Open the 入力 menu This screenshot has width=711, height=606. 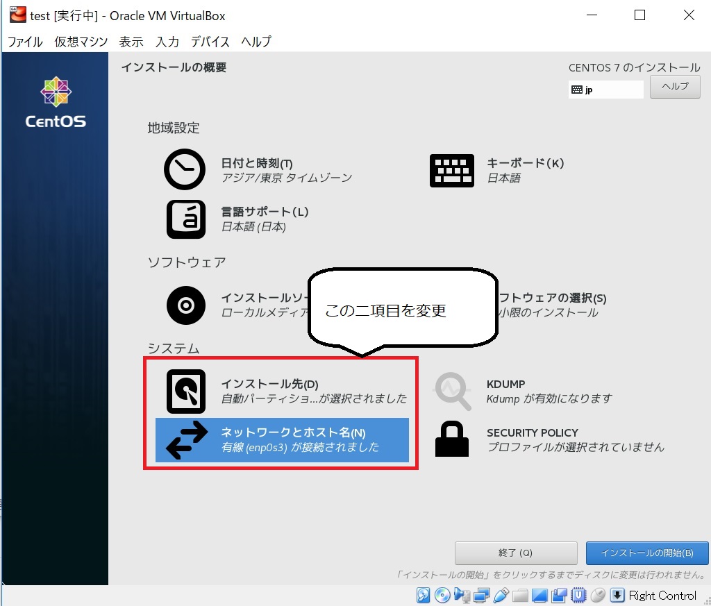167,42
